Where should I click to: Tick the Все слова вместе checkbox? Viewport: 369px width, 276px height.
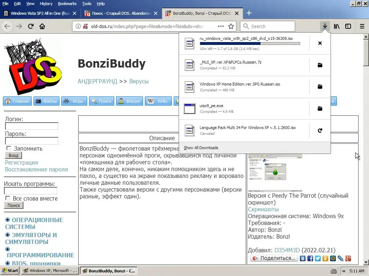(x=8, y=198)
